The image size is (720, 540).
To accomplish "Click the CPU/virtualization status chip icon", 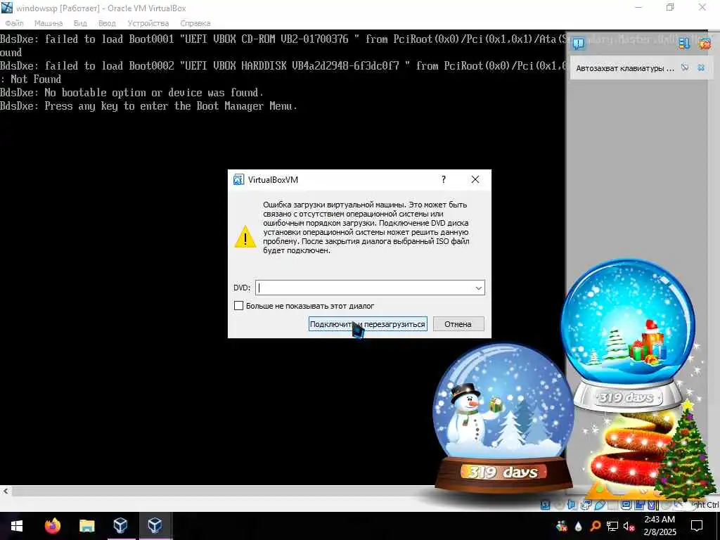I will [652, 505].
